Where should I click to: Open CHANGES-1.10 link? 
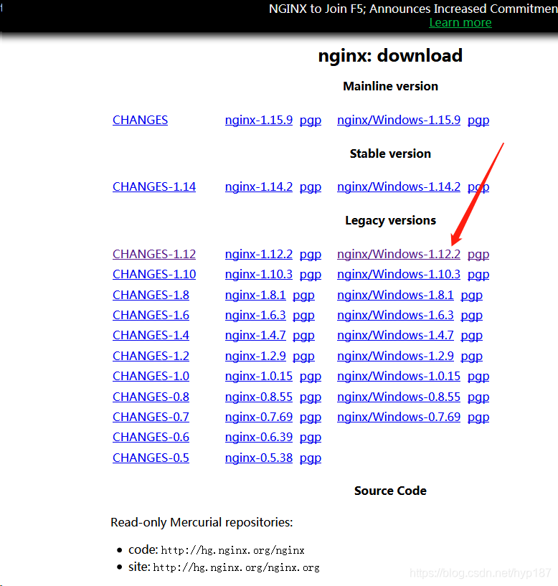pyautogui.click(x=154, y=274)
